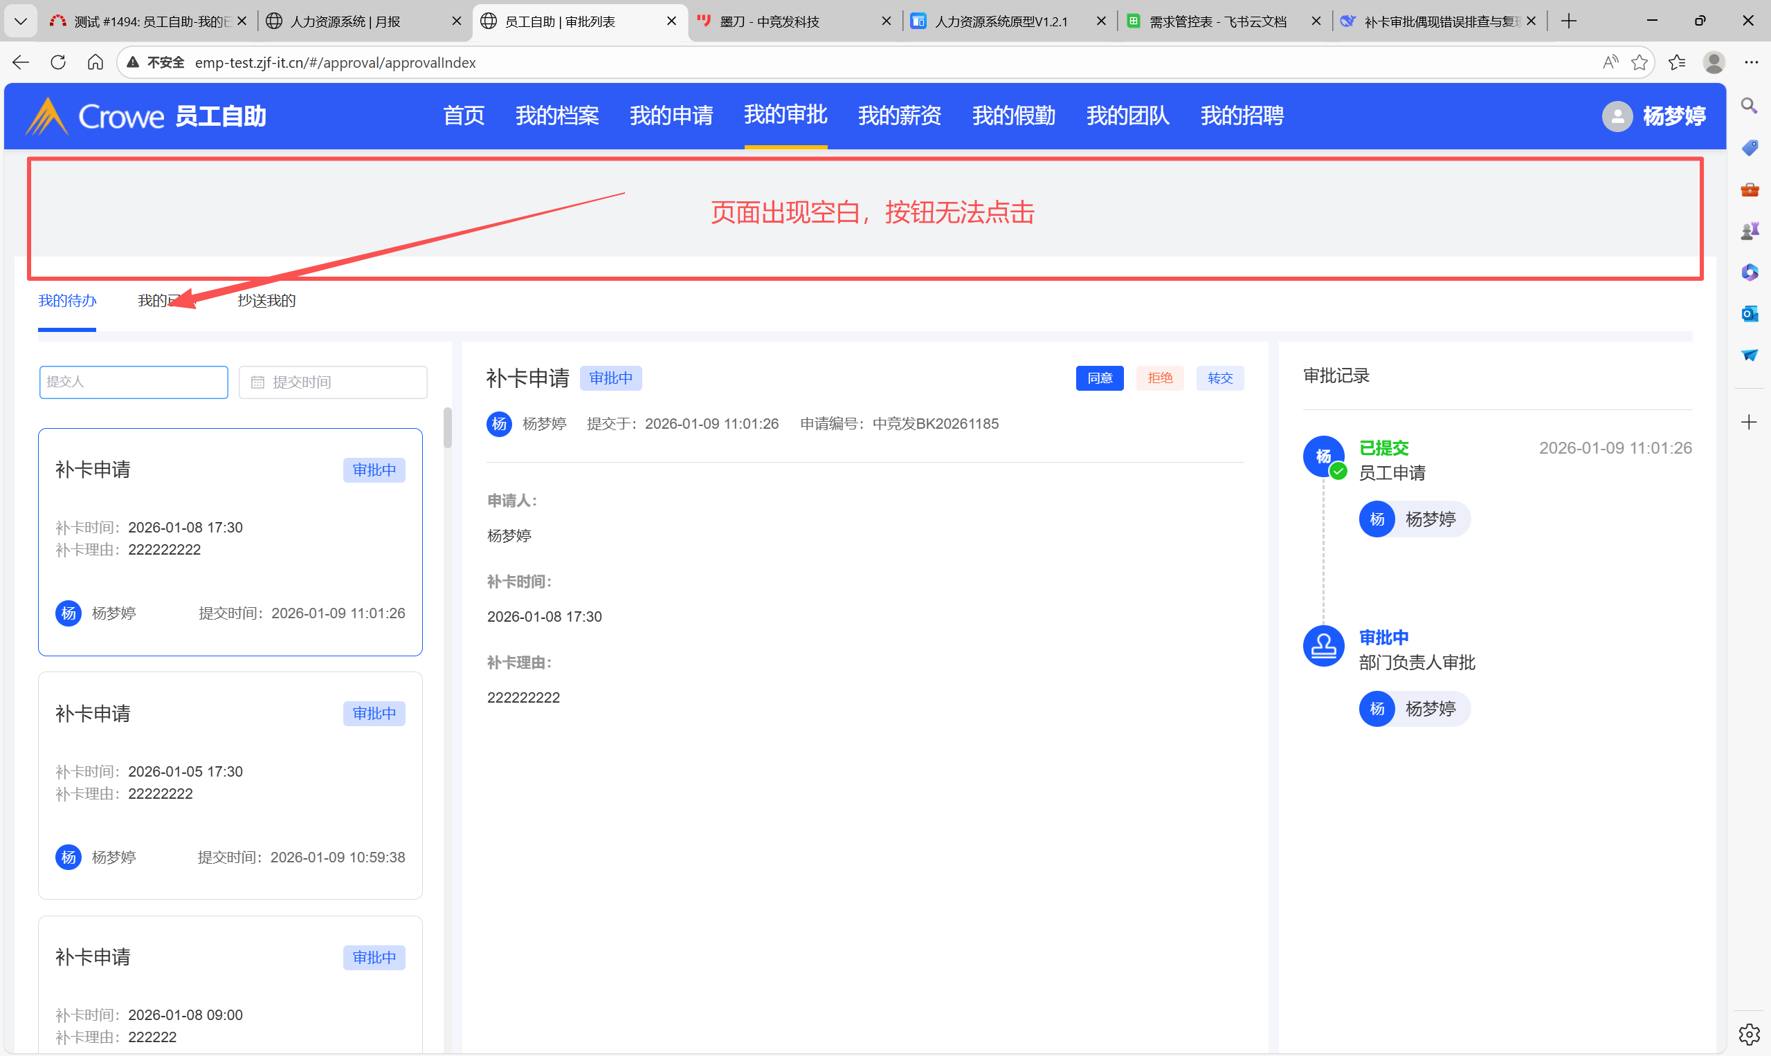Click the 转交 transfer button
This screenshot has width=1771, height=1056.
coord(1219,378)
